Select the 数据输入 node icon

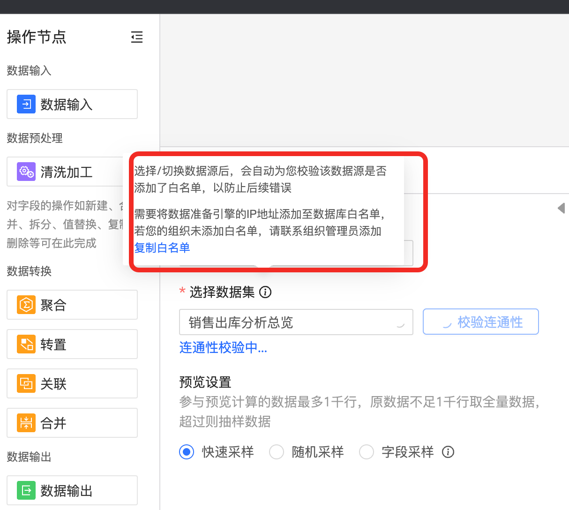tap(26, 104)
